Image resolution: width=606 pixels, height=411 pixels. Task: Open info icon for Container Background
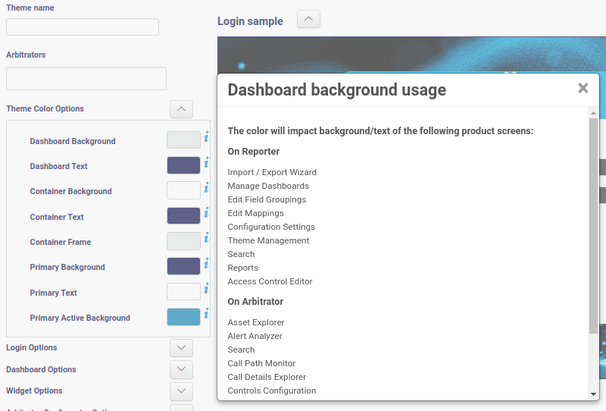pyautogui.click(x=206, y=187)
